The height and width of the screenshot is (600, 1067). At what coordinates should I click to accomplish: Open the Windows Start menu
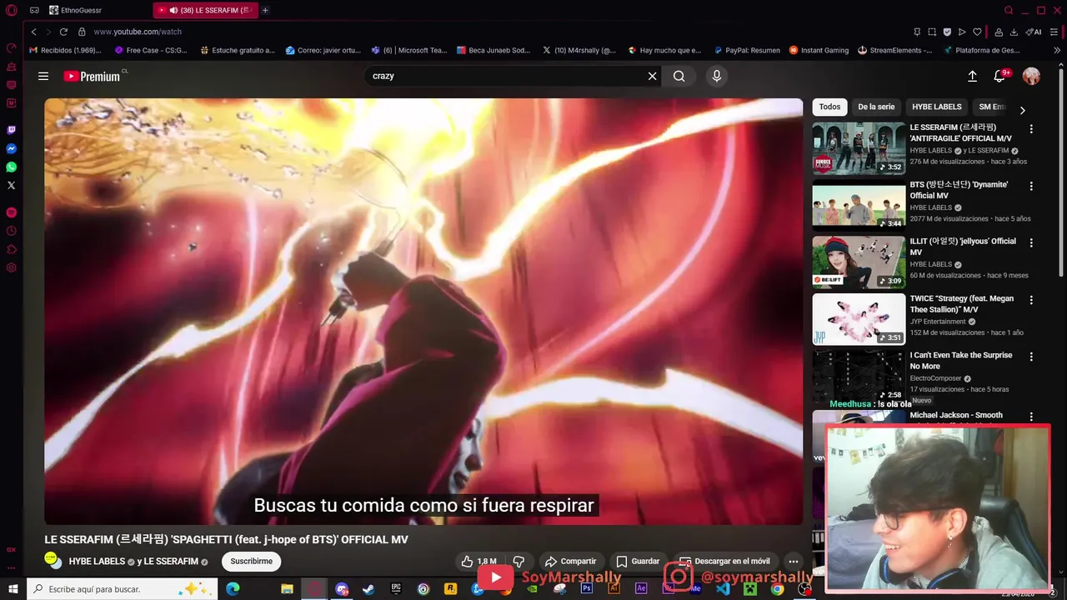13,589
